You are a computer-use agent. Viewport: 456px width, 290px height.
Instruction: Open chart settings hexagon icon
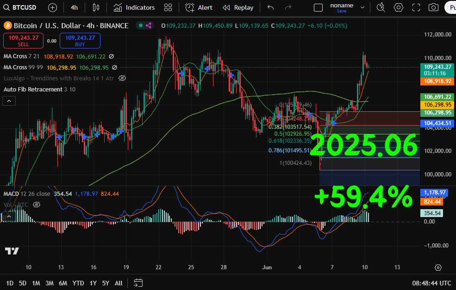pos(399,7)
